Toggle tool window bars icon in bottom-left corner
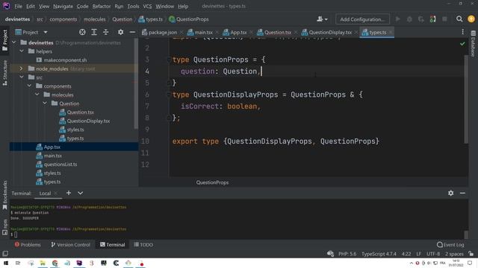478x268 pixels. pos(5,253)
